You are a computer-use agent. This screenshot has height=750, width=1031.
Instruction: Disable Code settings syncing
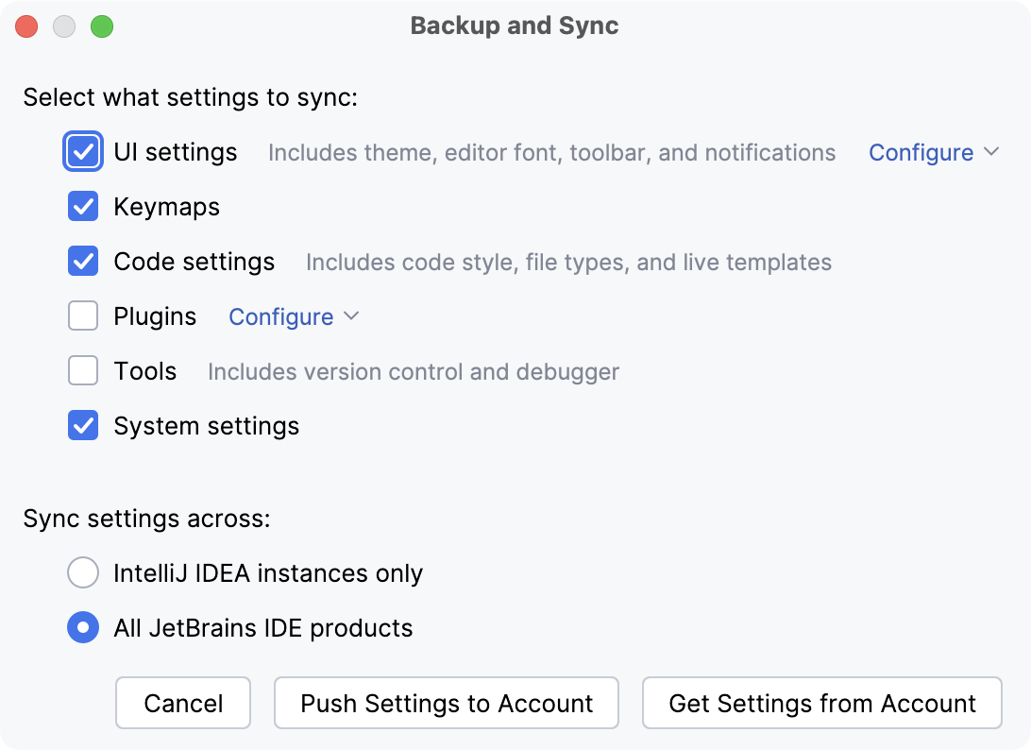tap(83, 261)
